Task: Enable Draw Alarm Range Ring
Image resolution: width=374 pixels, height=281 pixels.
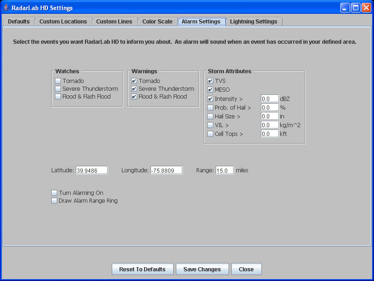Action: 54,201
